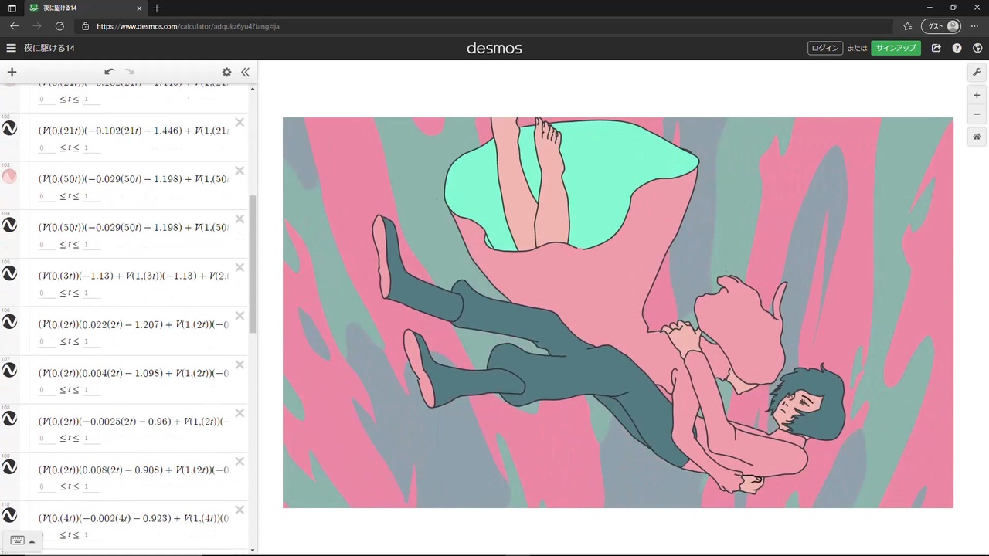Edit lower t bound of expression 102
Image resolution: width=989 pixels, height=556 pixels.
click(x=47, y=147)
